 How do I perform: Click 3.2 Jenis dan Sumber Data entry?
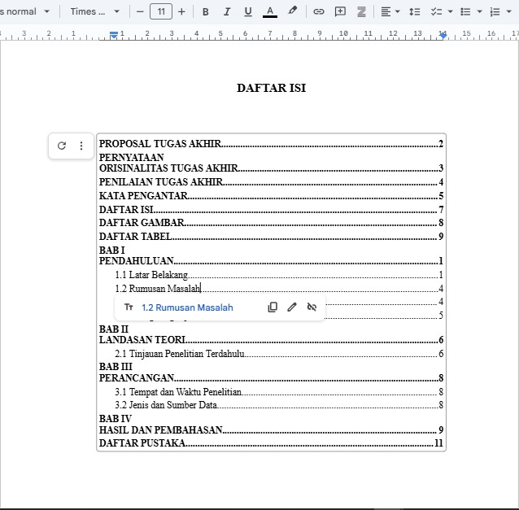pyautogui.click(x=279, y=405)
